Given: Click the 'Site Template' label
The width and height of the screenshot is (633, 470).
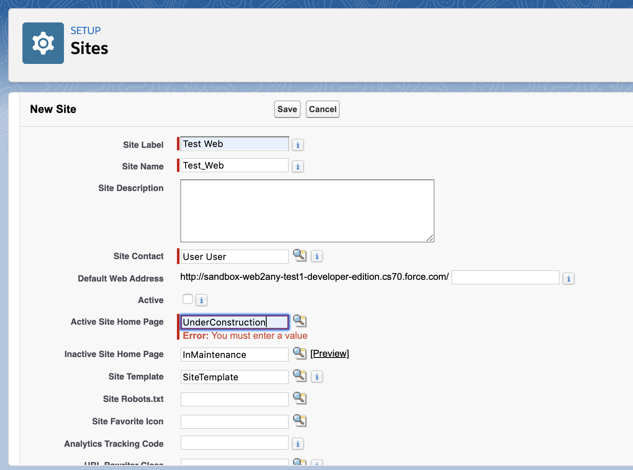Looking at the screenshot, I should pos(136,377).
